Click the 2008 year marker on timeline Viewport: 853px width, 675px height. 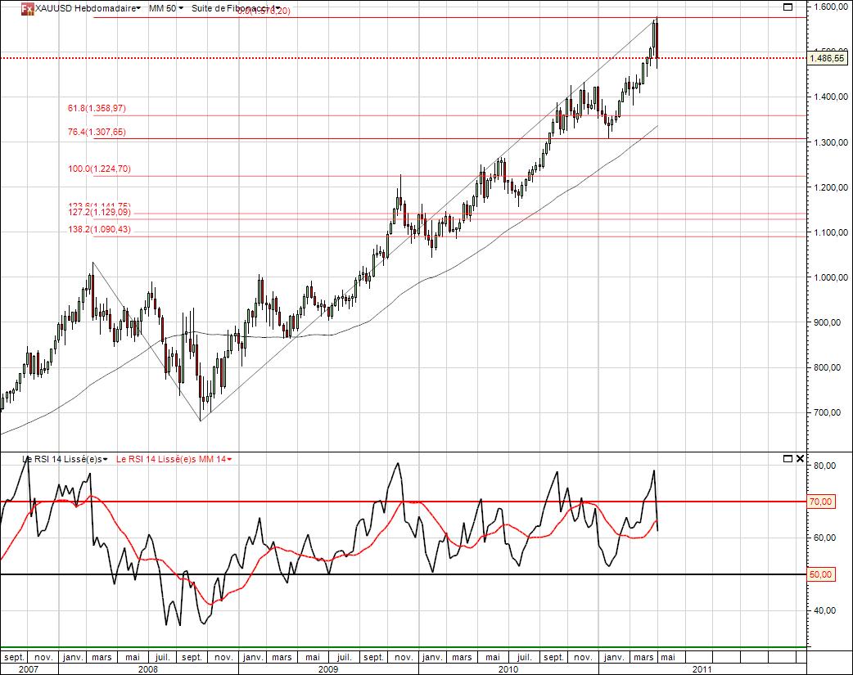tap(147, 668)
